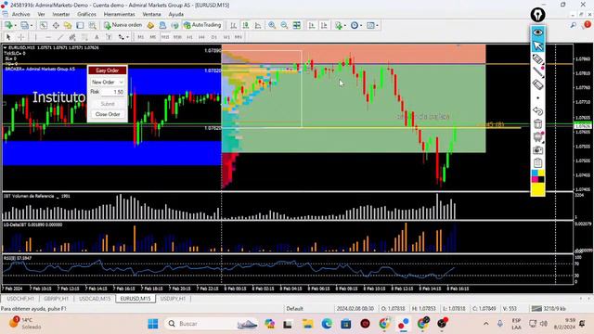Click the Risk value input field
This screenshot has width=594, height=334.
pyautogui.click(x=113, y=92)
